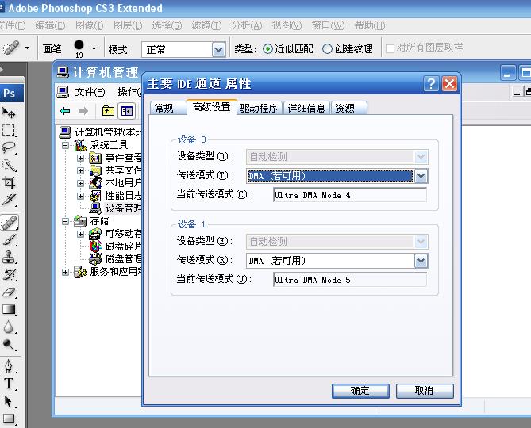Select the Clone Stamp tool
531x428 pixels.
coord(9,258)
